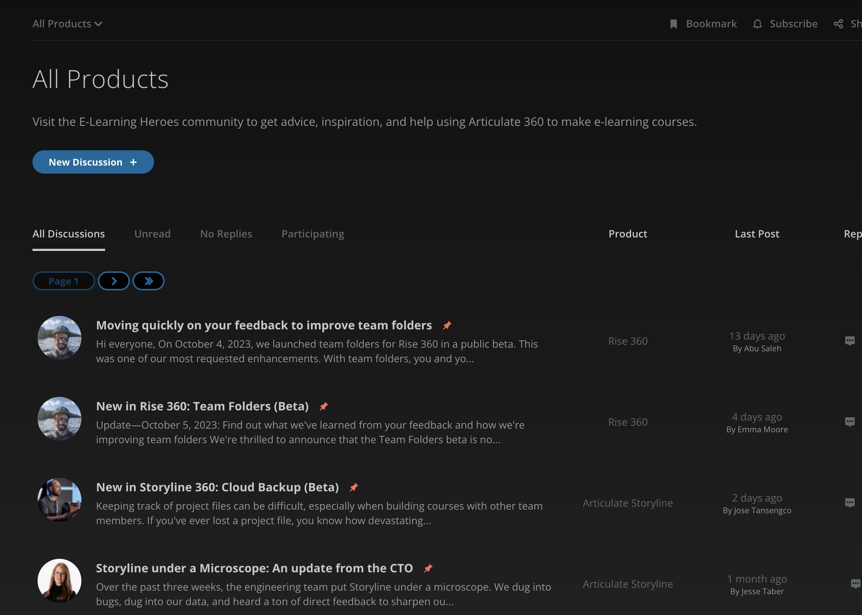This screenshot has height=615, width=862.
Task: Click replies icon in Cloud Backup (Beta) row
Action: [x=850, y=503]
